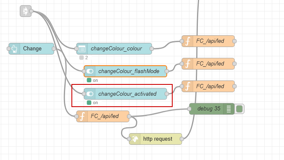
Task: Click grey status indicator under changeColour_colour
Action: (82, 58)
